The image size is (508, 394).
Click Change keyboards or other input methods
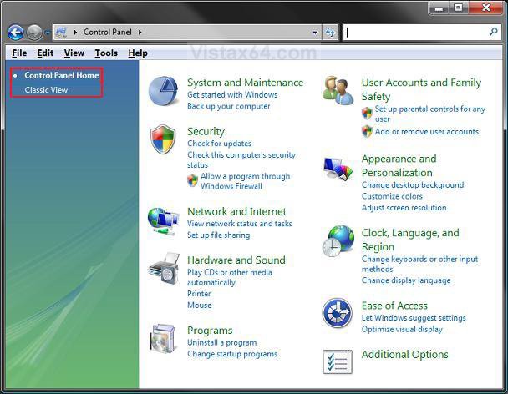pos(419,264)
